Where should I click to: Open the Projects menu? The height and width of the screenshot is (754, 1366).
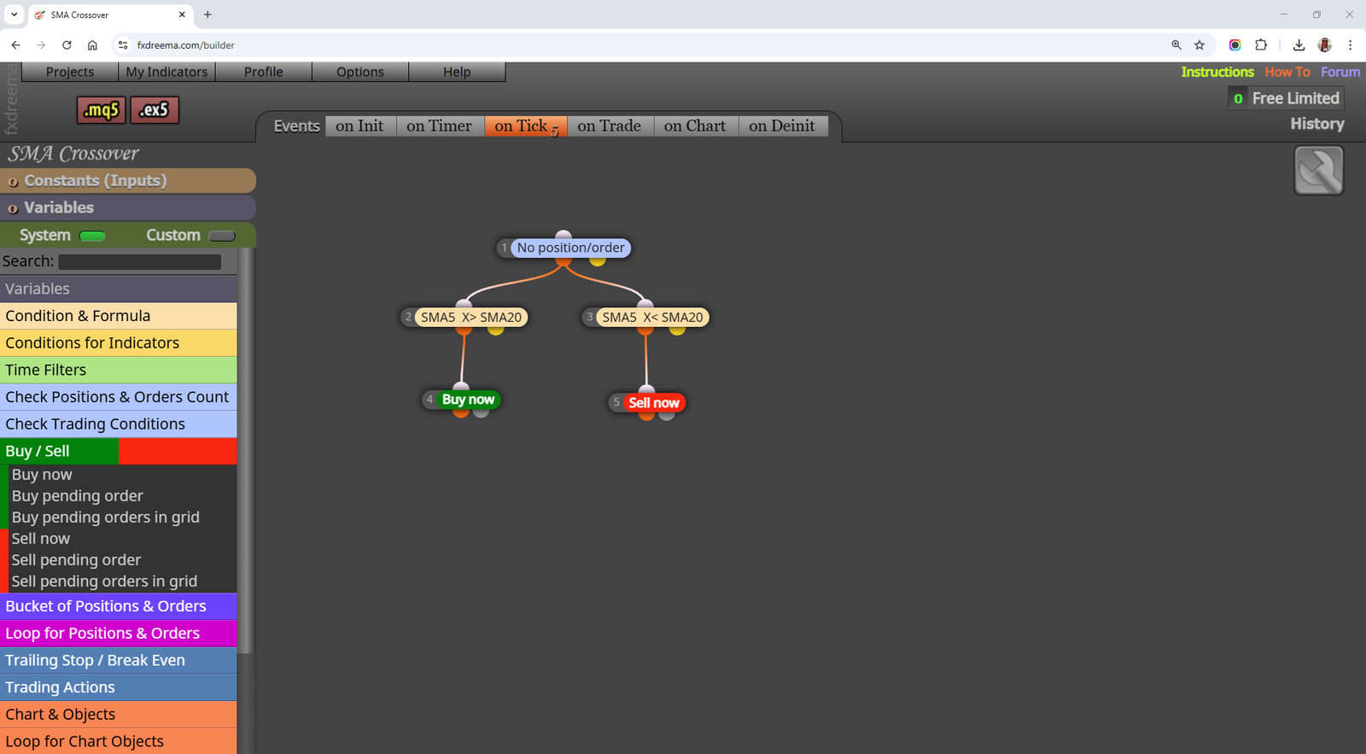[70, 72]
